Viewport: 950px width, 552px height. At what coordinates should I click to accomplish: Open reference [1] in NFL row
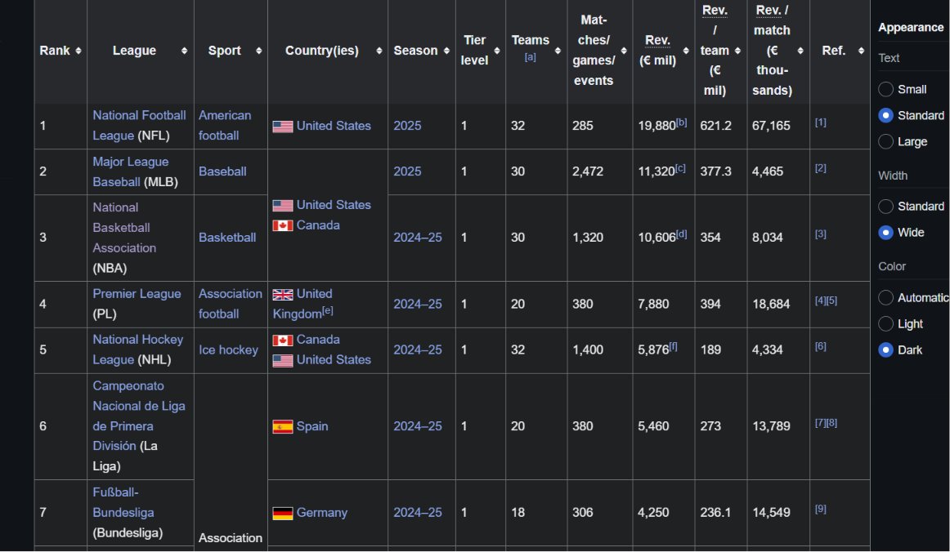(x=820, y=122)
